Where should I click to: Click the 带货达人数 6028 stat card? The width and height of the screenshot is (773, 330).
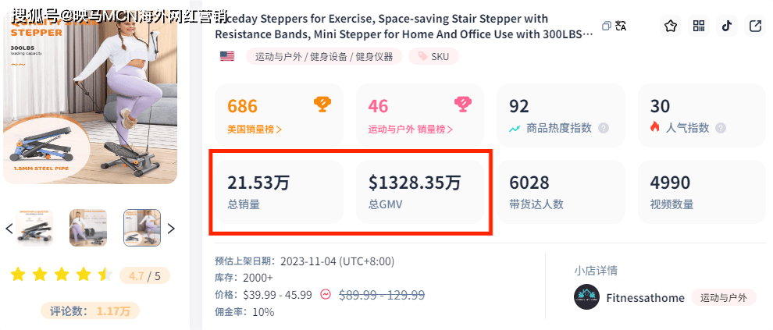click(561, 192)
